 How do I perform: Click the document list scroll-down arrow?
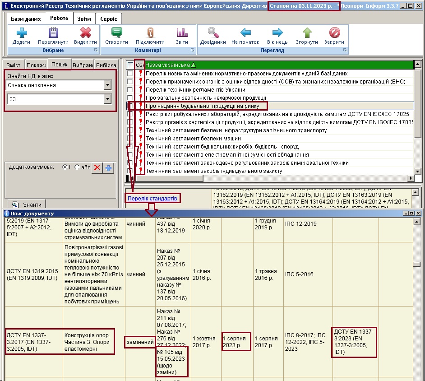click(418, 171)
